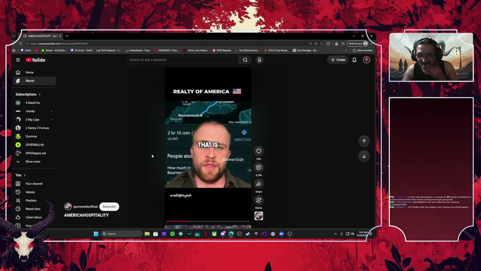Open the Twitch bookmark
This screenshot has height=271, width=481.
pyautogui.click(x=26, y=50)
